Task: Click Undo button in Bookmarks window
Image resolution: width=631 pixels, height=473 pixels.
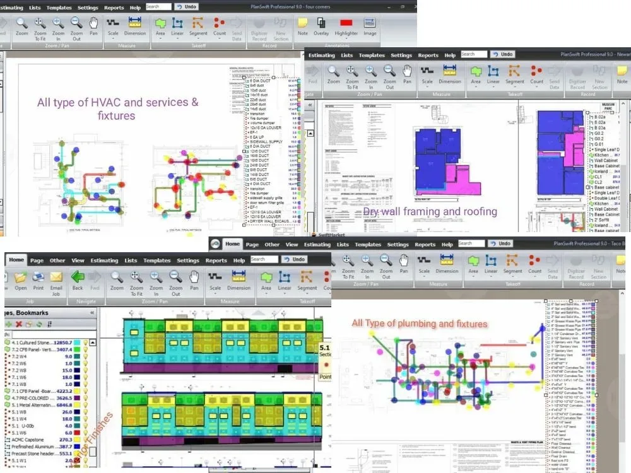Action: [294, 259]
